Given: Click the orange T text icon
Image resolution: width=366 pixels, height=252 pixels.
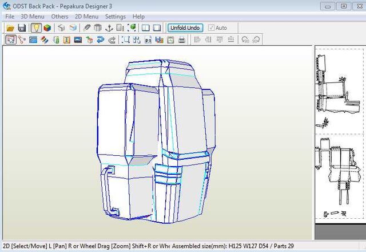Looking at the screenshot, I should pyautogui.click(x=67, y=40).
